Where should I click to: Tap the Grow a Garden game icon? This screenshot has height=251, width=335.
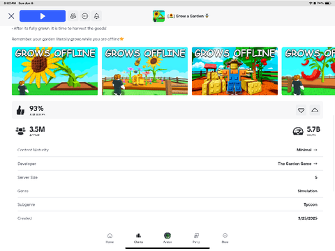(158, 16)
